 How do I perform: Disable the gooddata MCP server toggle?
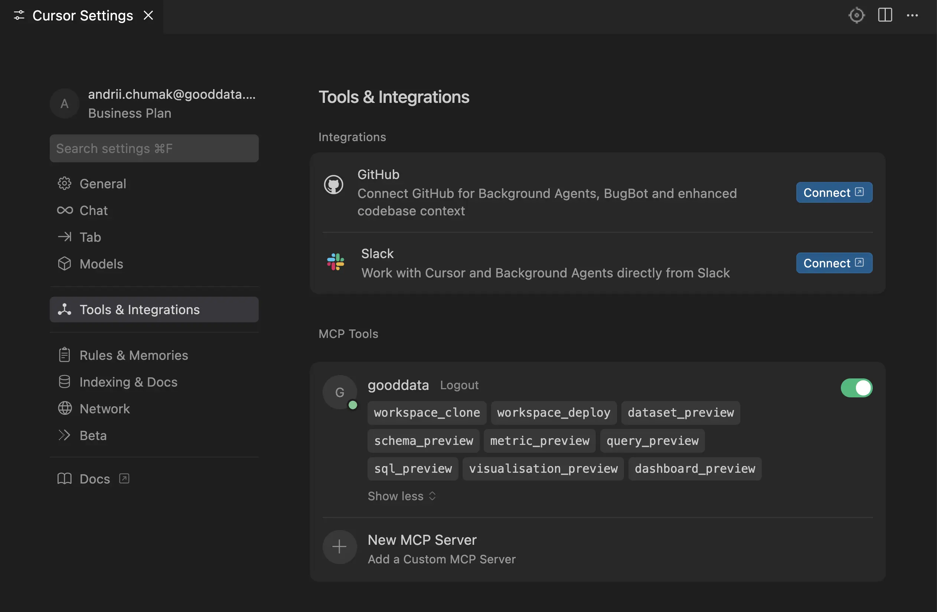(857, 388)
